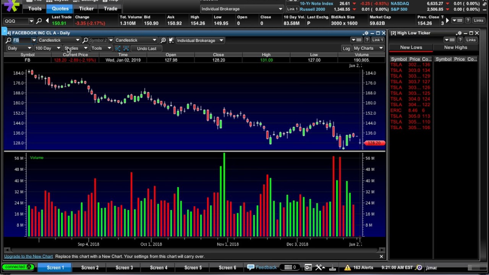
Task: Open the chart window list menu icon
Action: point(357,40)
